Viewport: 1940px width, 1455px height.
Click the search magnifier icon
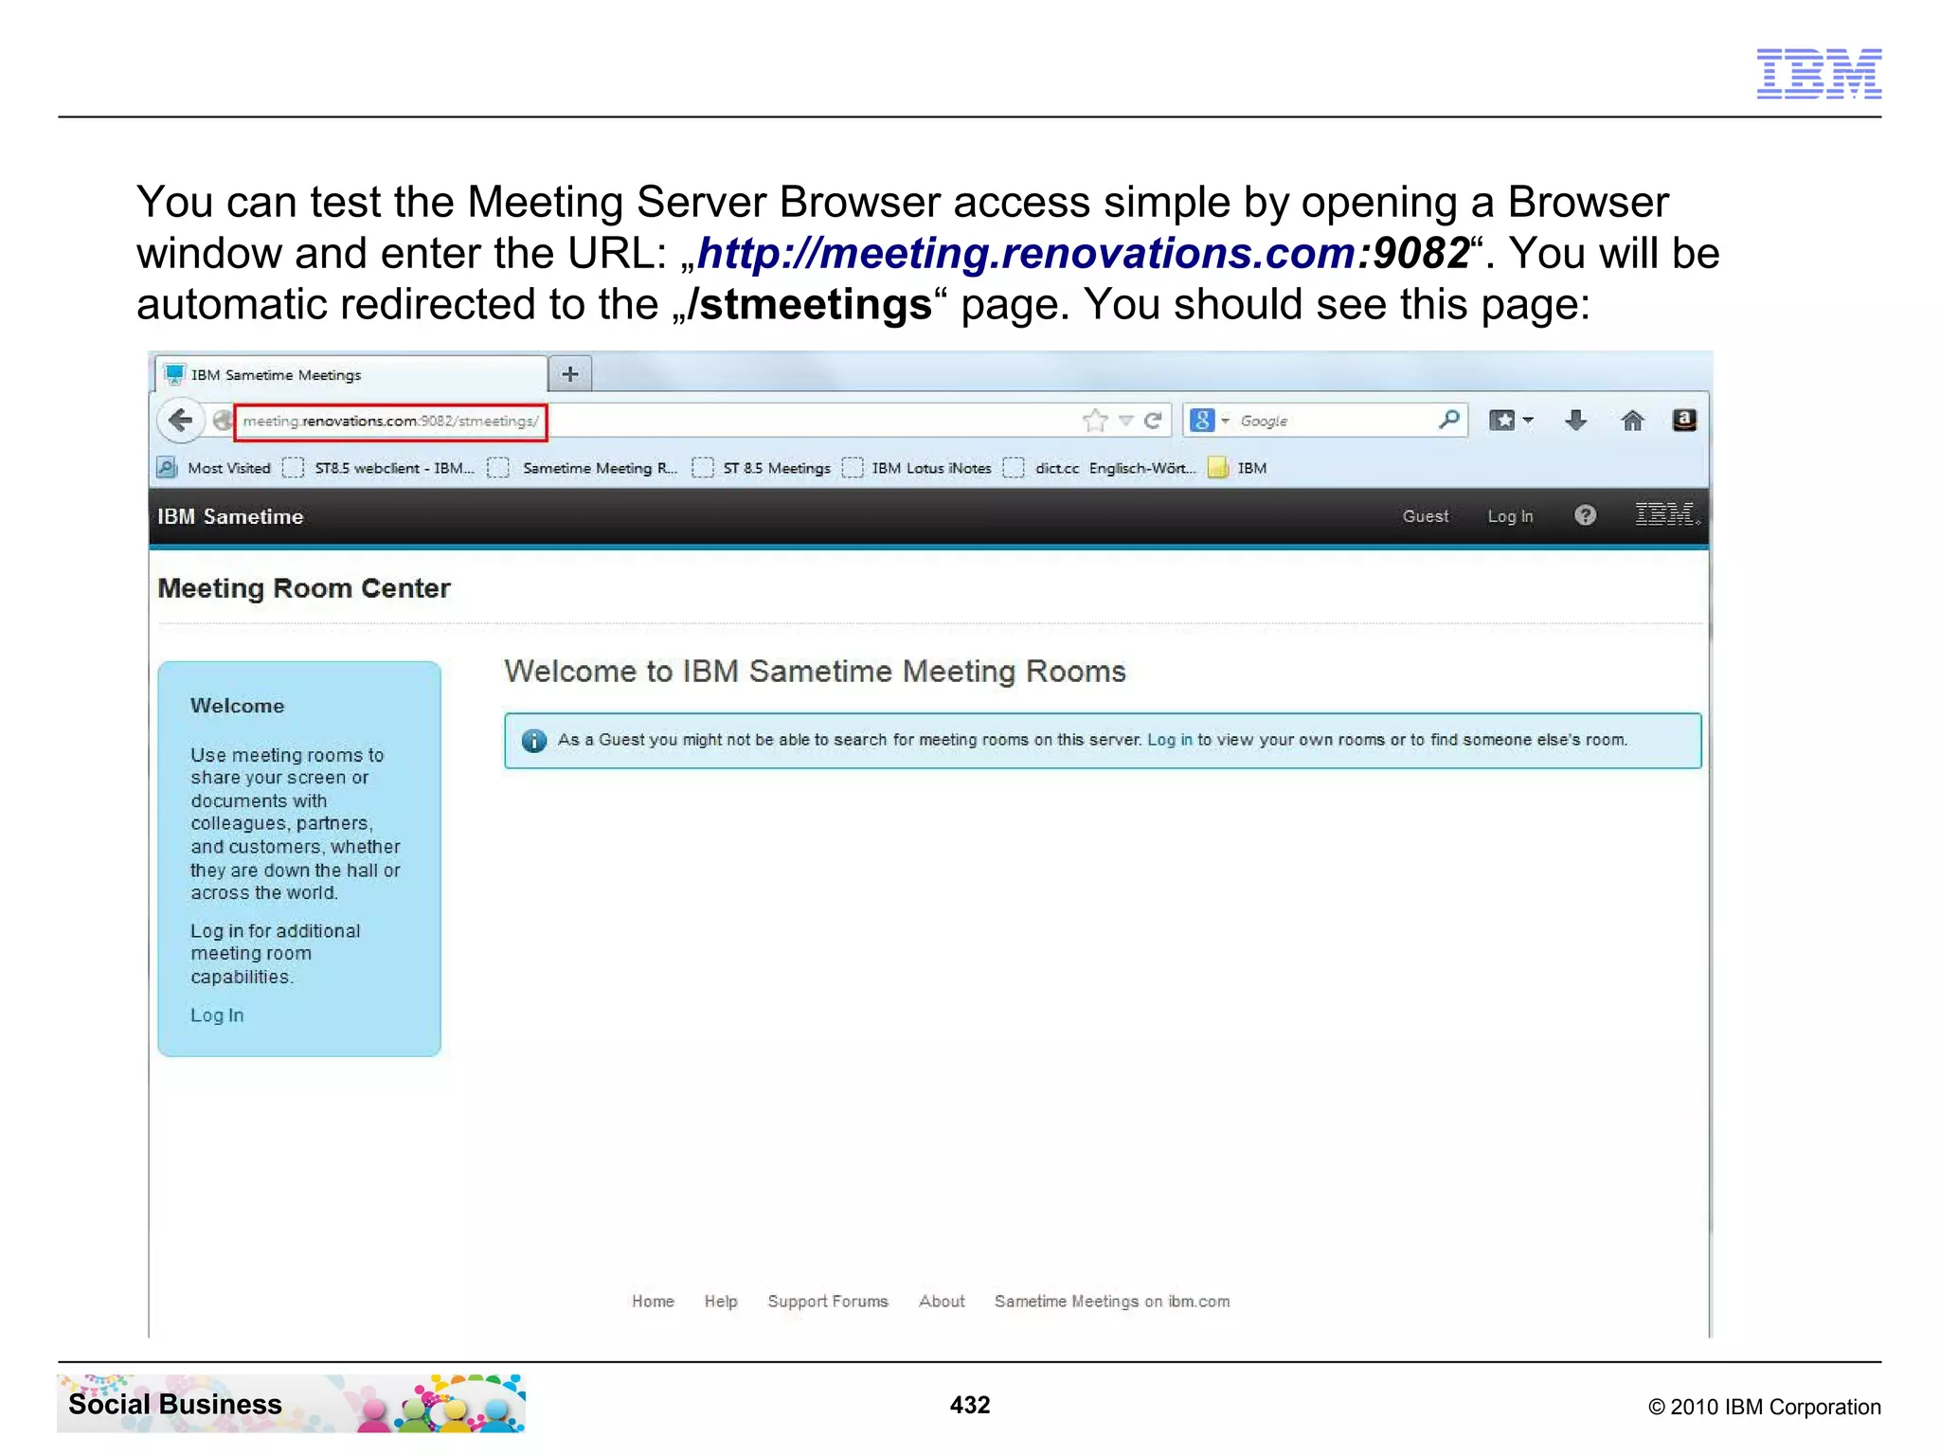point(1448,420)
